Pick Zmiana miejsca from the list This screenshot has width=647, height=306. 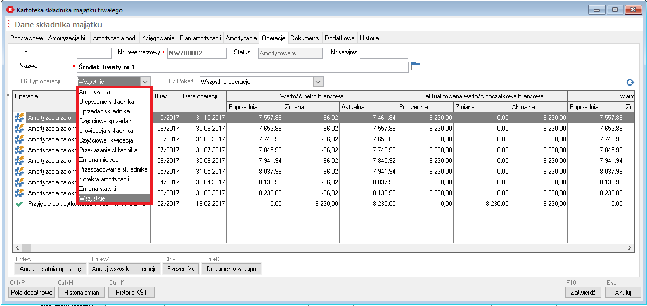[x=115, y=160]
